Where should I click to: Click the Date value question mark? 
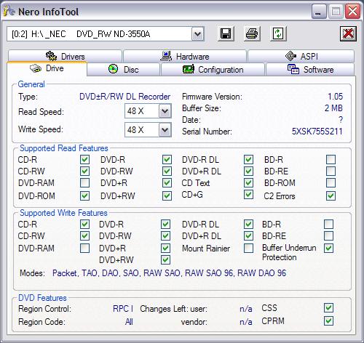tap(341, 120)
